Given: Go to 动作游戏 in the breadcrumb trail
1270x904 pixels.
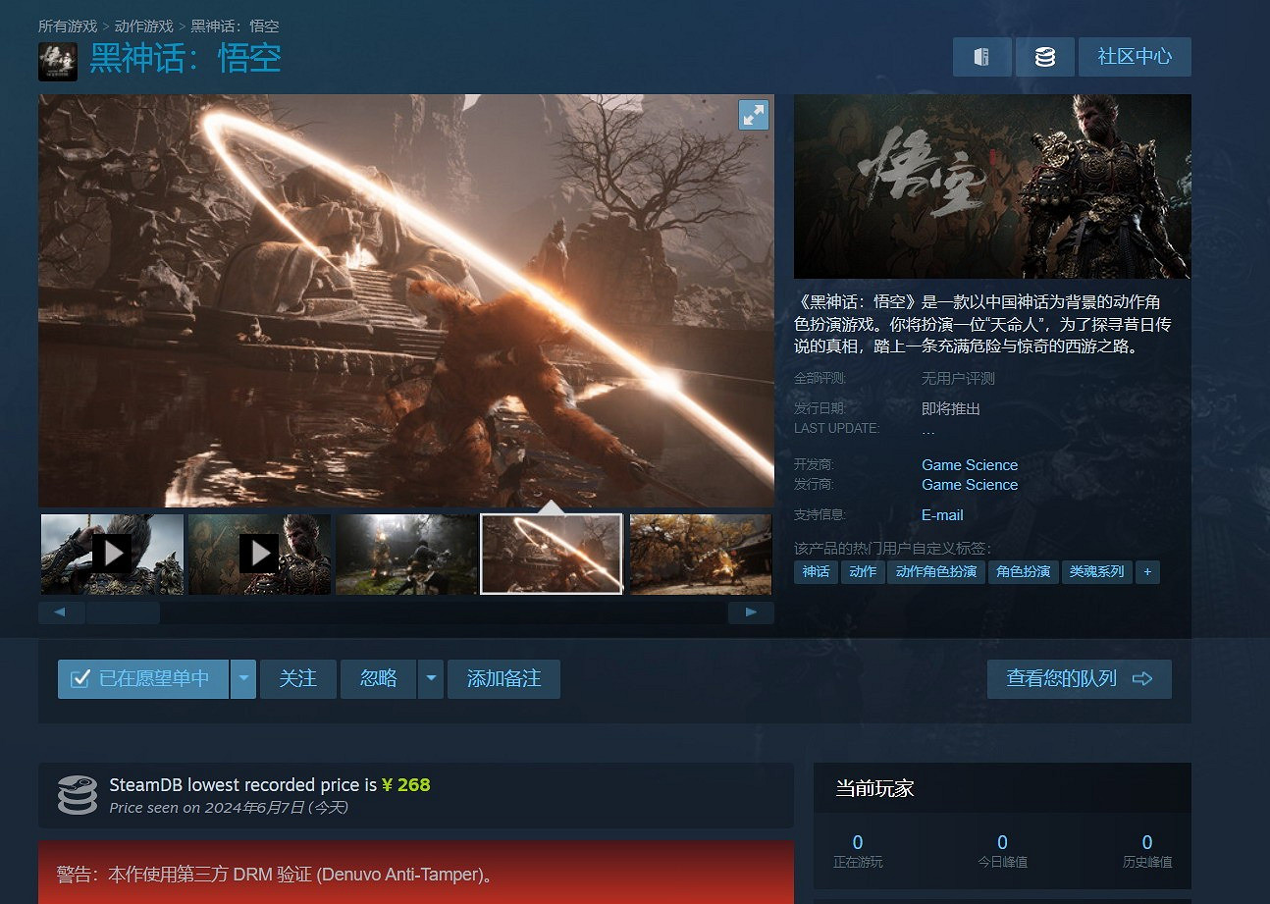Looking at the screenshot, I should [x=144, y=27].
